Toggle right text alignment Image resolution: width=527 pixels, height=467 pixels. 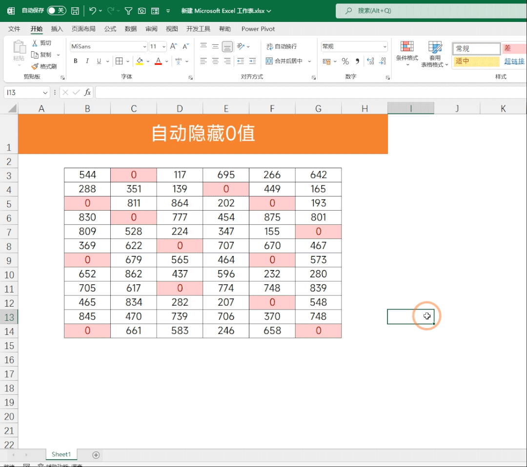227,61
